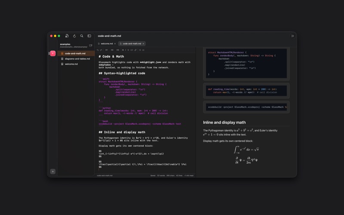Click the redo arrow in editor toolbar
Image resolution: width=344 pixels, height=215 pixels.
tap(101, 50)
